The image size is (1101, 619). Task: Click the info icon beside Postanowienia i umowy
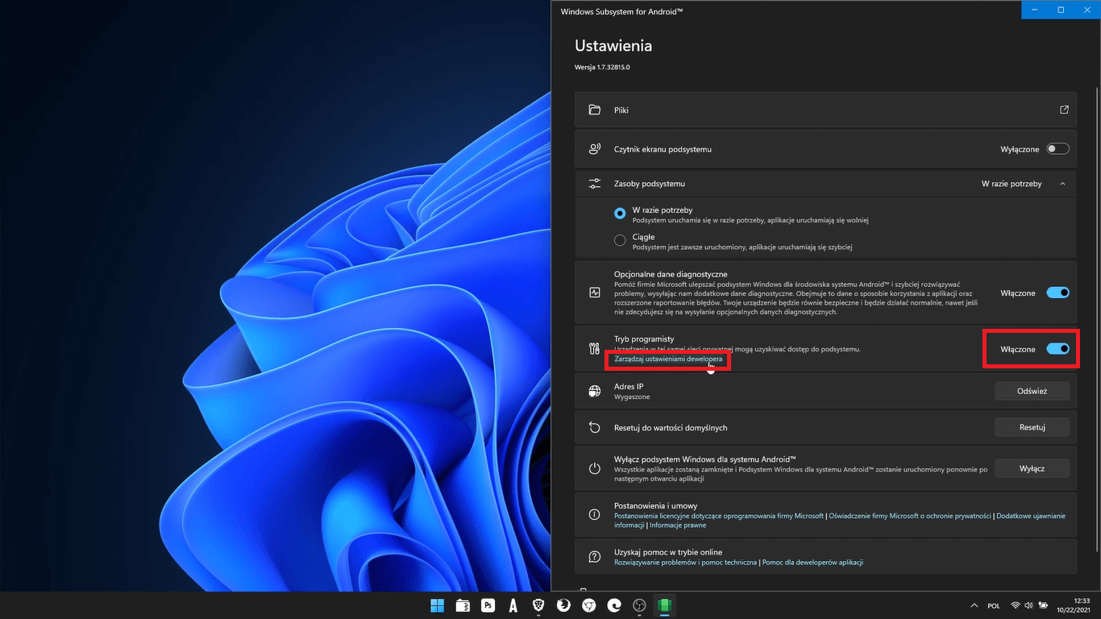(595, 514)
